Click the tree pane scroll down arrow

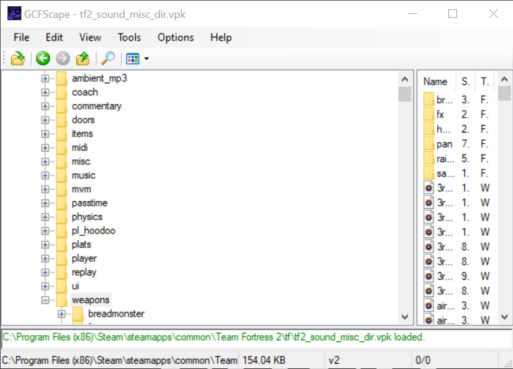point(404,317)
